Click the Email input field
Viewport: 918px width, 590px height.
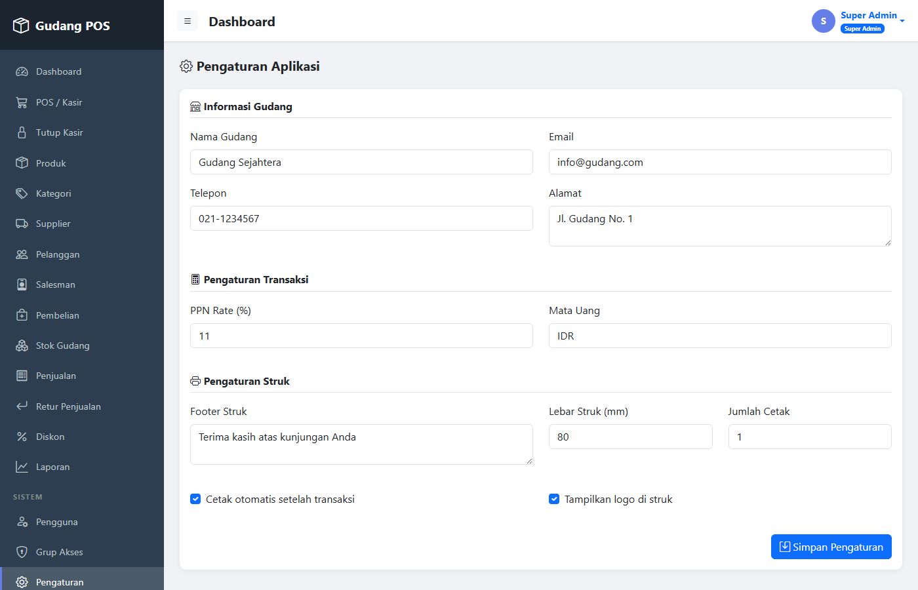(x=720, y=162)
